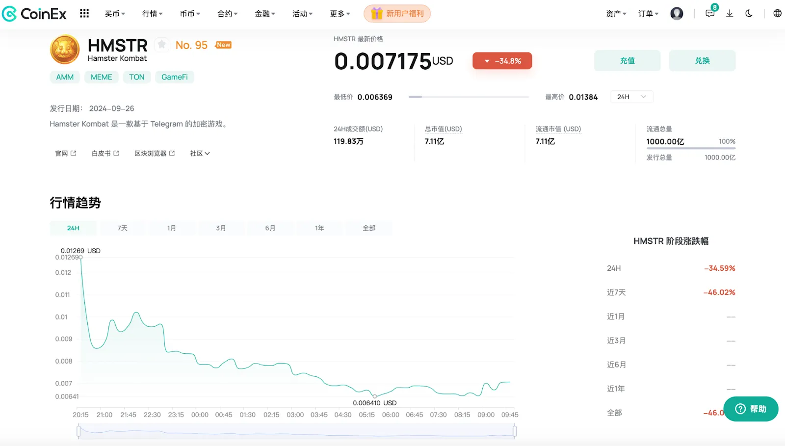Expand the 买币 menu

click(x=115, y=14)
